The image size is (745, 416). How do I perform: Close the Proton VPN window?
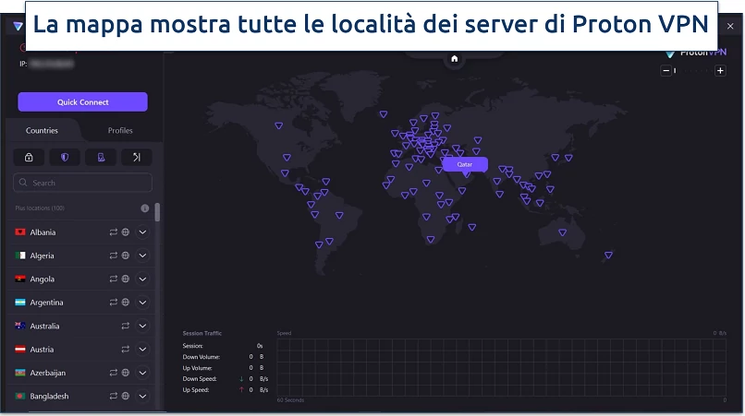click(730, 26)
